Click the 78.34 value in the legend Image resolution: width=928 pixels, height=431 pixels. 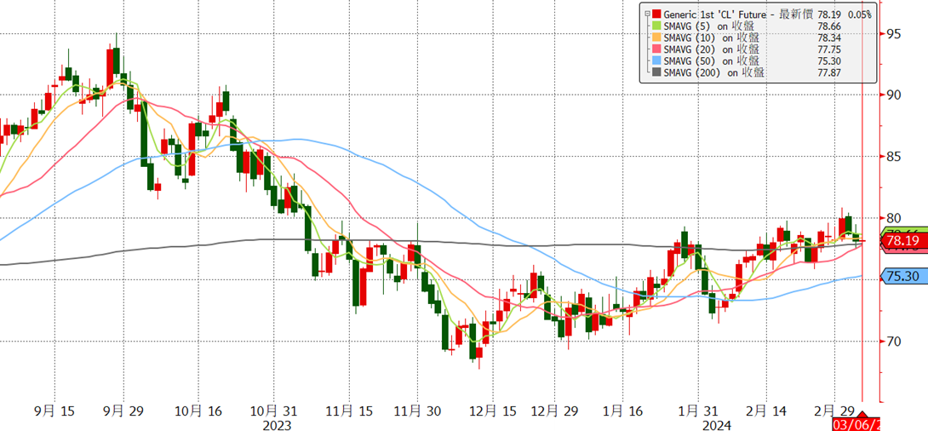pyautogui.click(x=830, y=37)
